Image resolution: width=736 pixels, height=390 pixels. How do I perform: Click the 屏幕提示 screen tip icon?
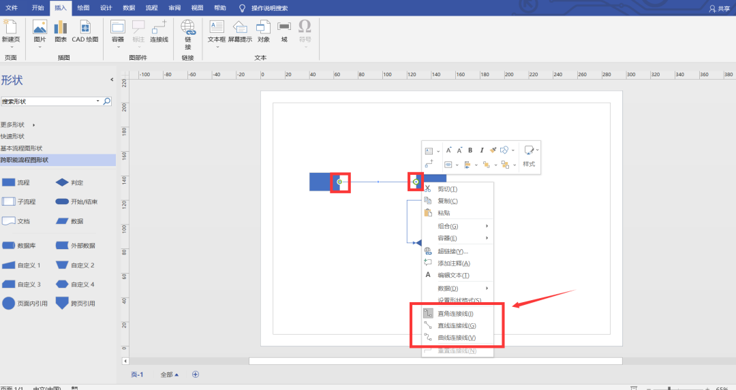coord(240,31)
